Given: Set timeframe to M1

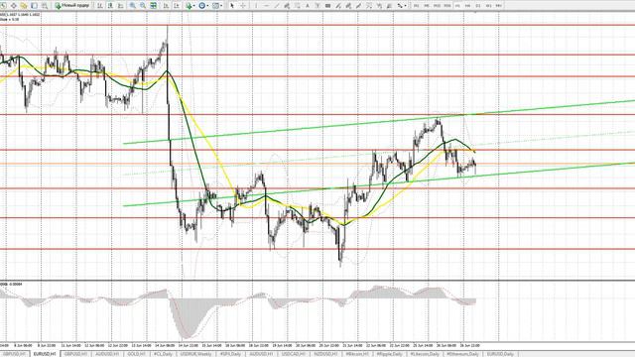Looking at the screenshot, I should [x=416, y=6].
